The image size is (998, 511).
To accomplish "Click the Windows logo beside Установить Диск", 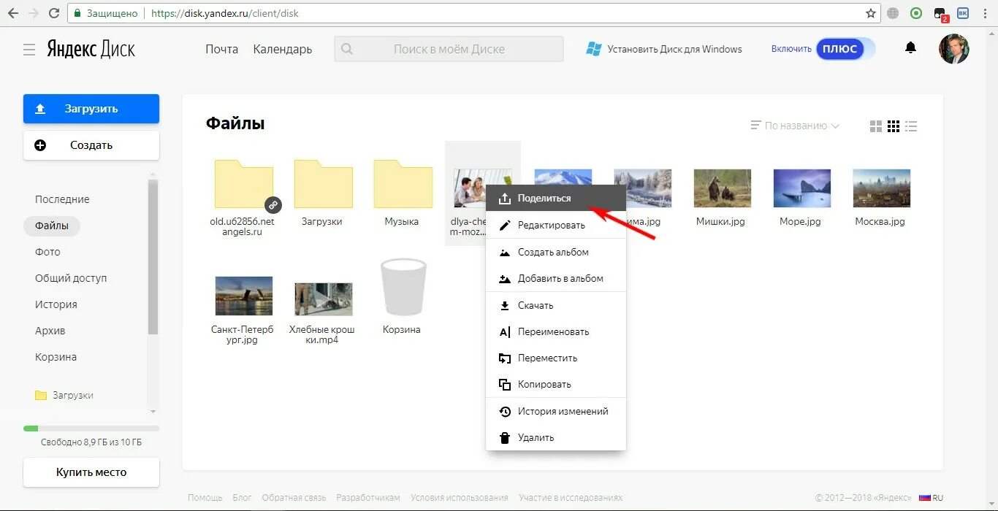I will (x=593, y=48).
